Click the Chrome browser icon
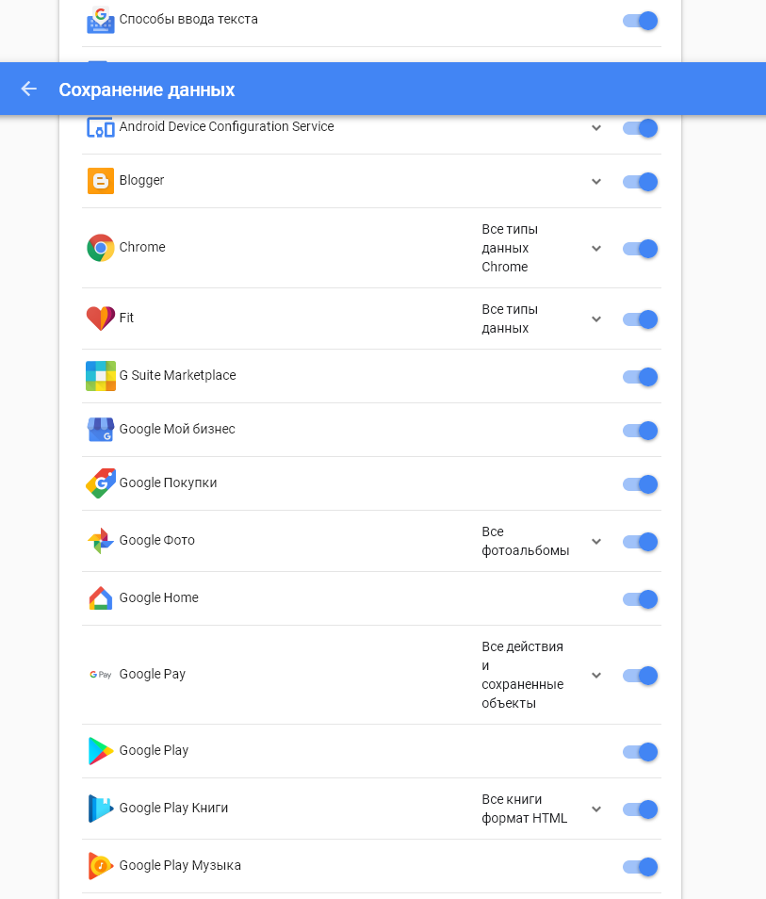766x899 pixels. 100,248
